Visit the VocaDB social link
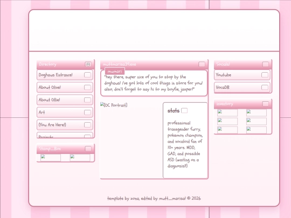 pos(242,87)
